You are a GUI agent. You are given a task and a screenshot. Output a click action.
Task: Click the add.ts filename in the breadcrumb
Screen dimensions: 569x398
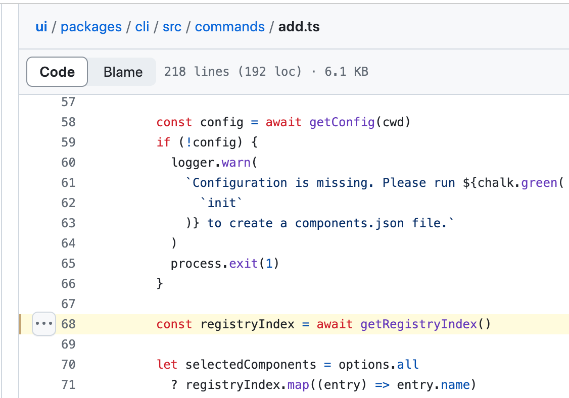click(x=298, y=26)
